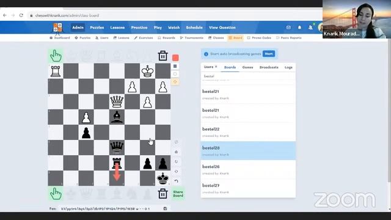Open the notifications bell icon
The height and width of the screenshot is (220, 391).
pyautogui.click(x=299, y=28)
